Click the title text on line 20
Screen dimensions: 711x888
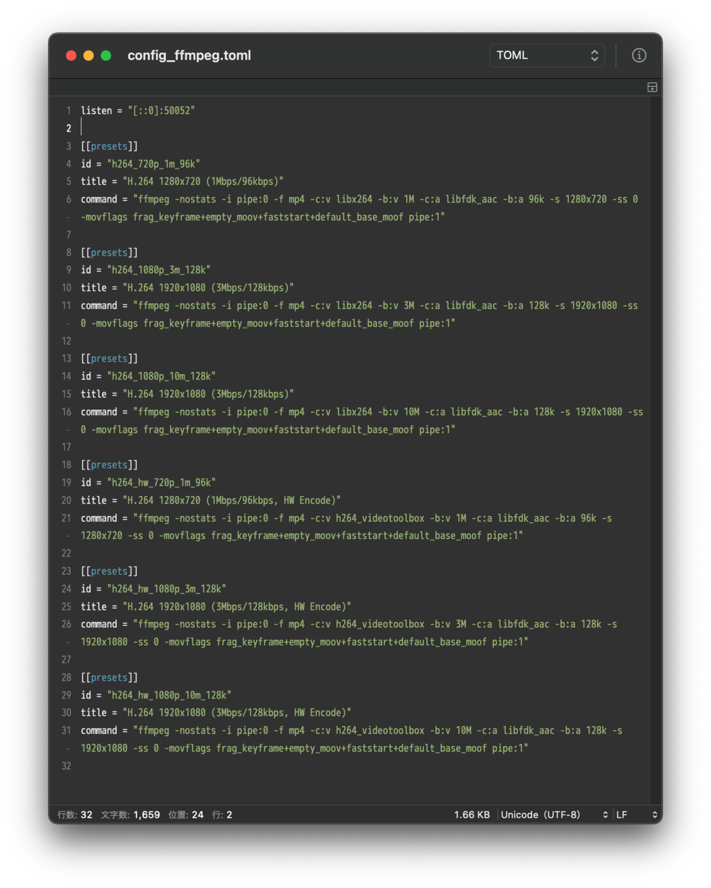[232, 501]
